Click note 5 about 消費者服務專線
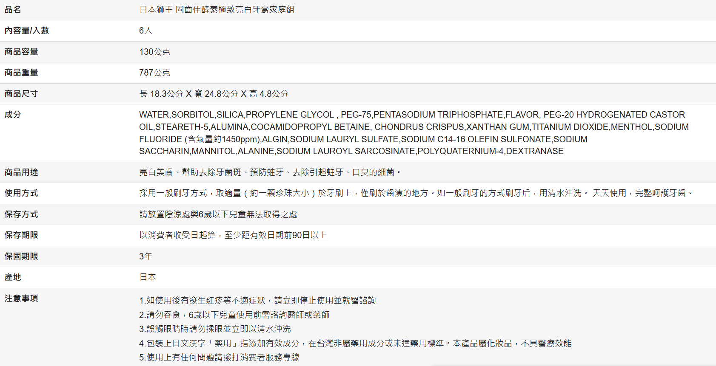 (219, 358)
